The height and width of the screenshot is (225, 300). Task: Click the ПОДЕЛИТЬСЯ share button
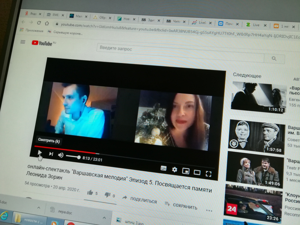coord(139,200)
